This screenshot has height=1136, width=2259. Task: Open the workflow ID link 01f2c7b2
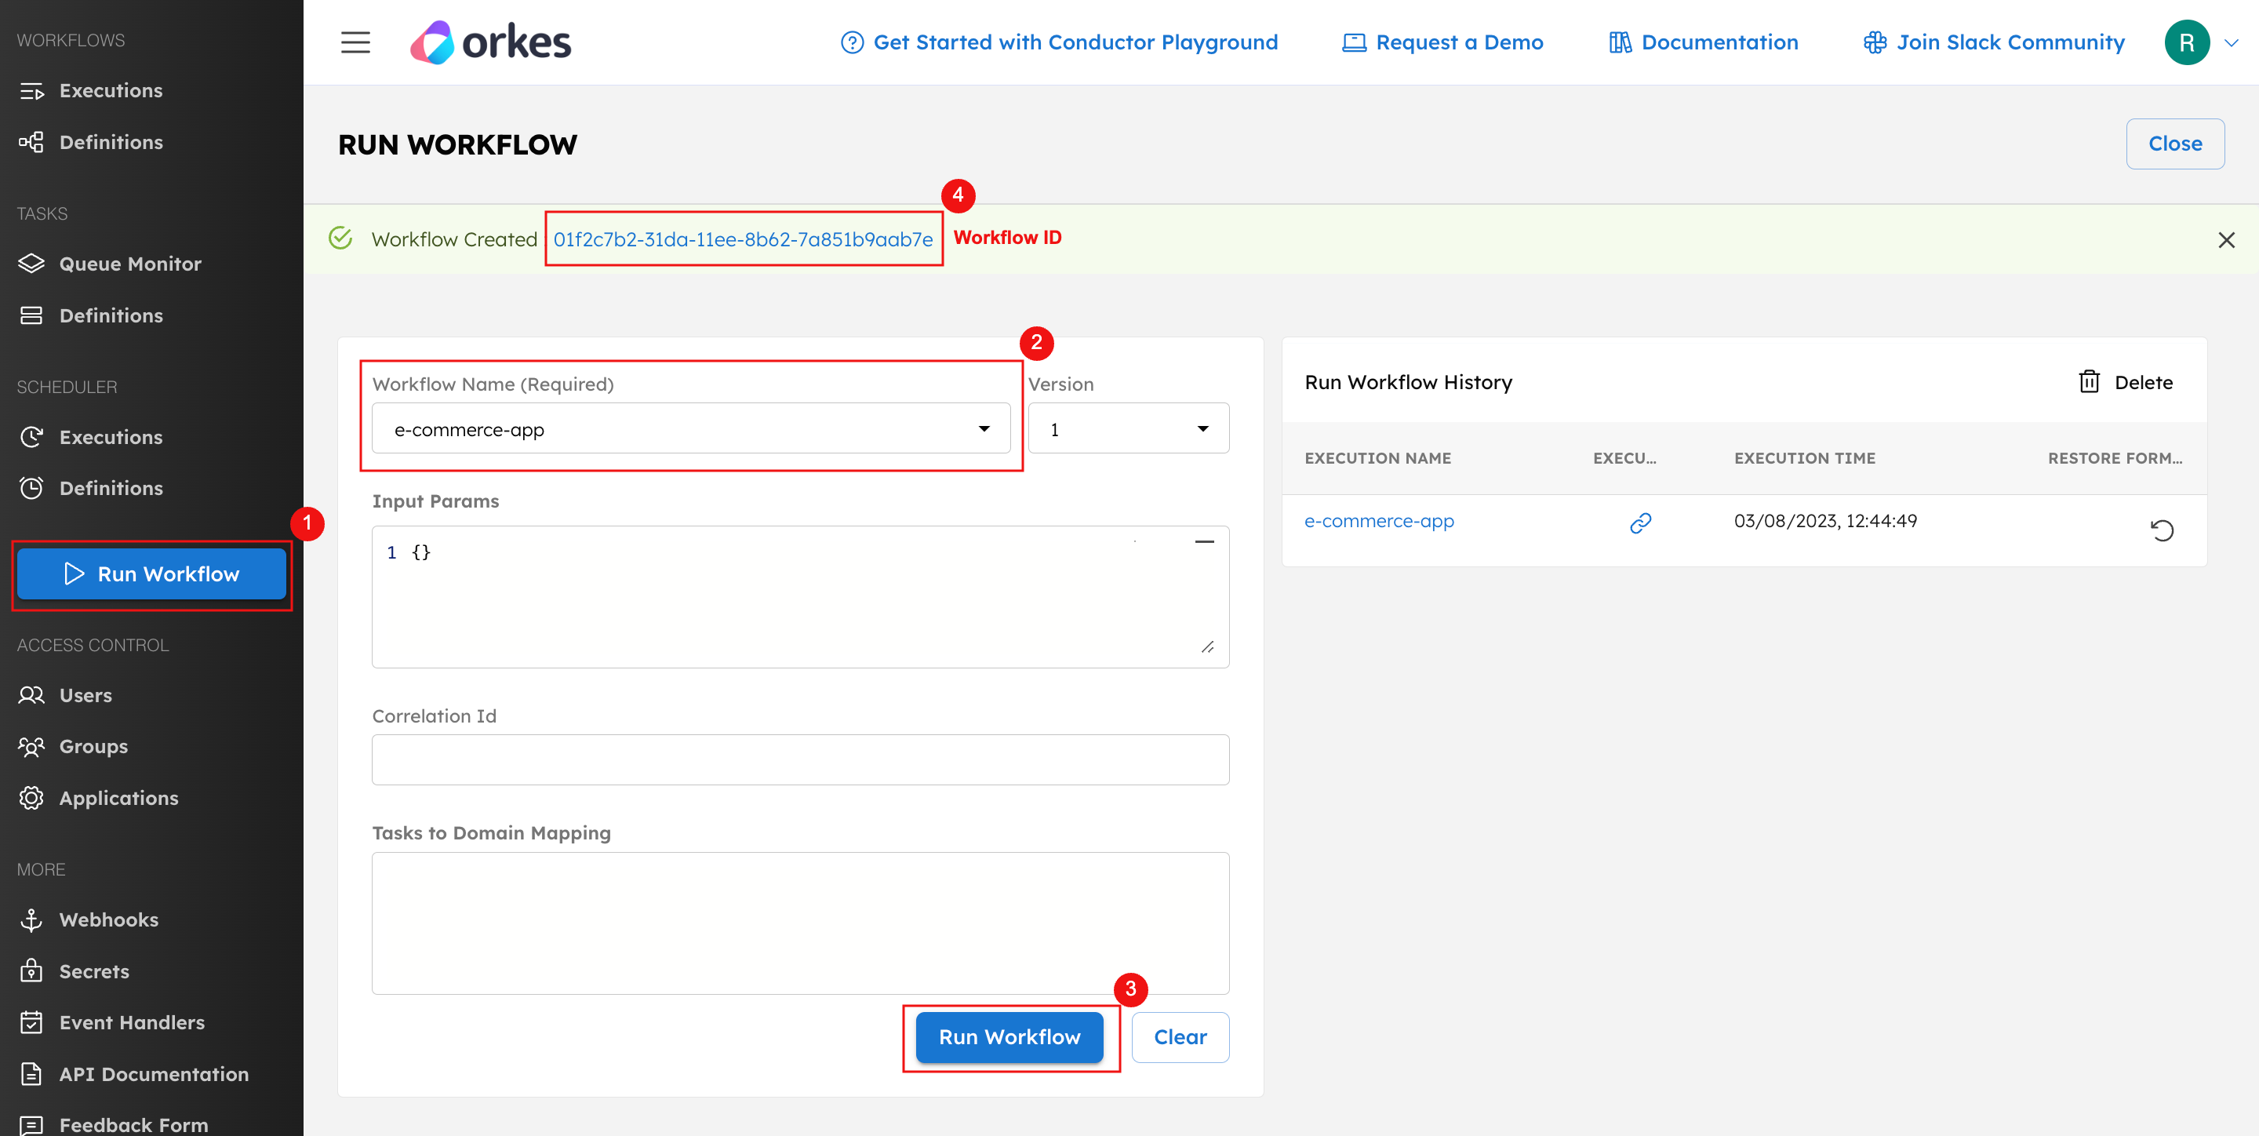(743, 238)
